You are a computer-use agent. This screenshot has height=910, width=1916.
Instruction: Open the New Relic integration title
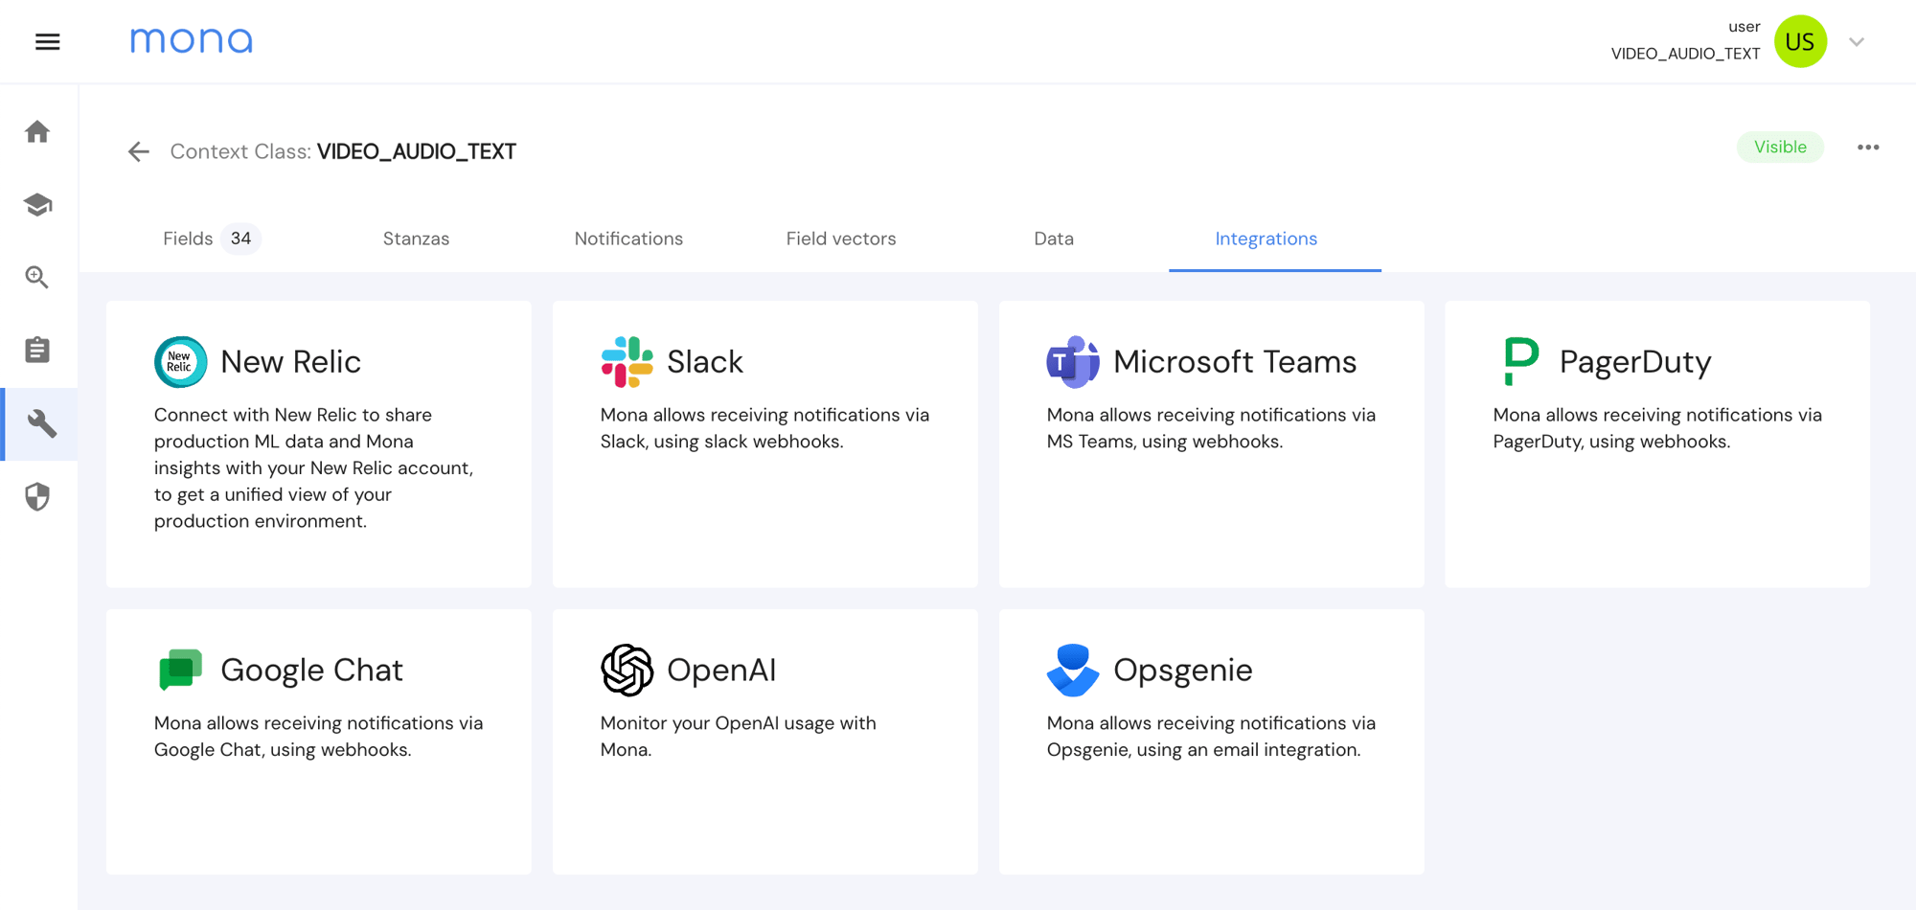[290, 362]
